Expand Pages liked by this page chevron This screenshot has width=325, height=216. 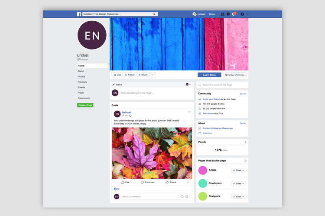pos(246,161)
